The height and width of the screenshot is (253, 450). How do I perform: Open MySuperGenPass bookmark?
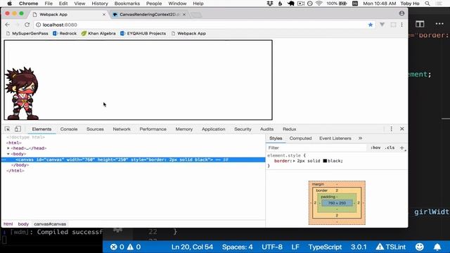pyautogui.click(x=27, y=33)
